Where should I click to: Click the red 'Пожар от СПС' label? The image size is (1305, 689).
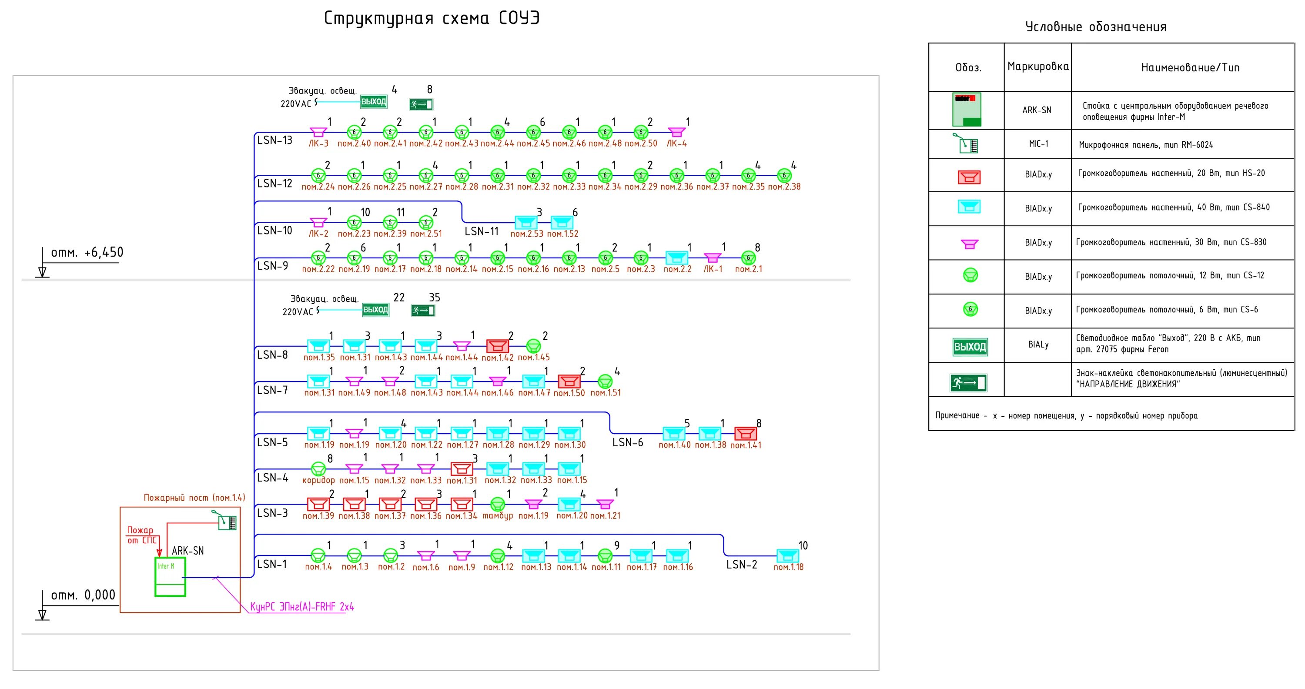tap(141, 535)
